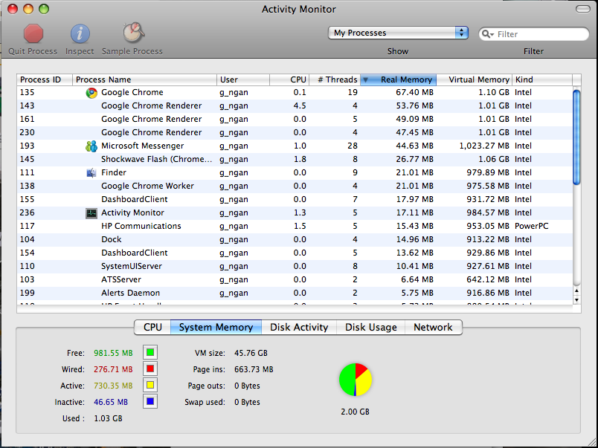
Task: Select the Google Chrome app icon
Action: click(x=91, y=93)
